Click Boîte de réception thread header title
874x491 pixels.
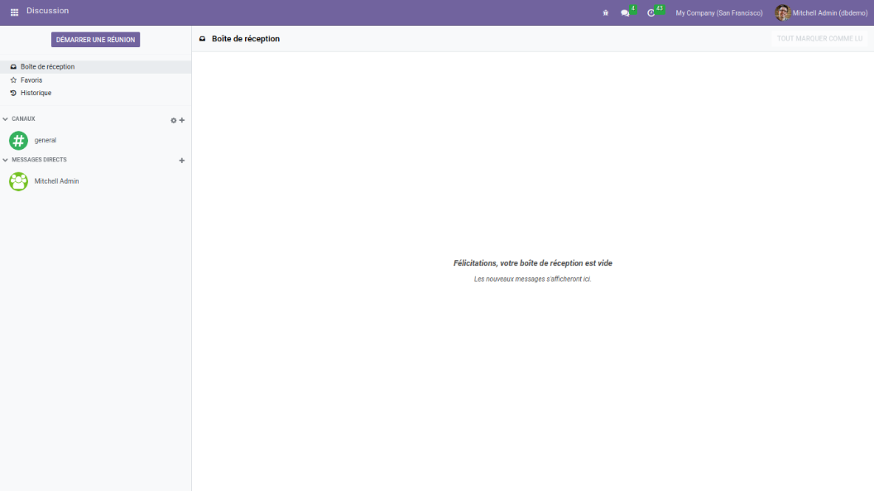click(245, 39)
